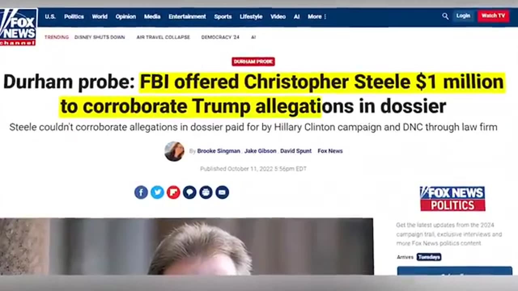Open trending topic Air Travel Collapse
The width and height of the screenshot is (518, 291).
163,37
